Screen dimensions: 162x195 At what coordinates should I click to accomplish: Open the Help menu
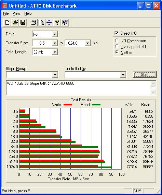tap(28, 13)
